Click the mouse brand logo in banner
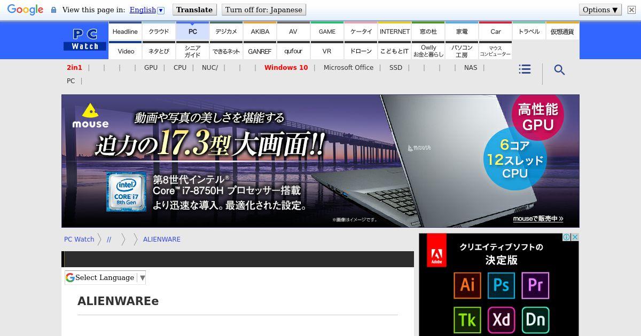 (x=90, y=116)
